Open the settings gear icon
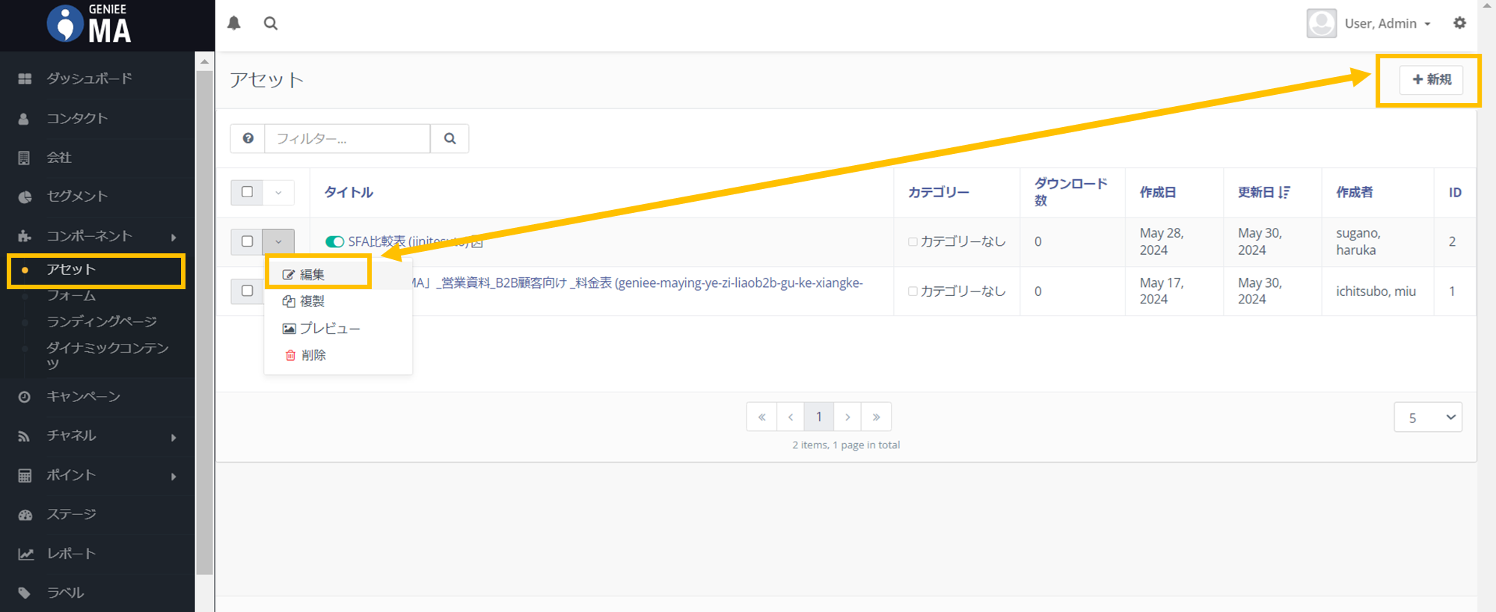 coord(1459,23)
